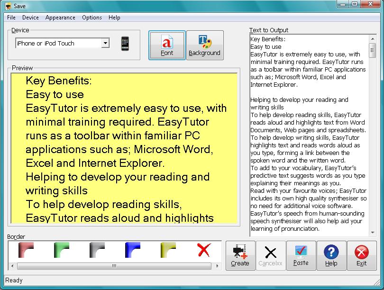The height and width of the screenshot is (290, 384).
Task: Click the Save window title bar icon
Action: (8, 6)
